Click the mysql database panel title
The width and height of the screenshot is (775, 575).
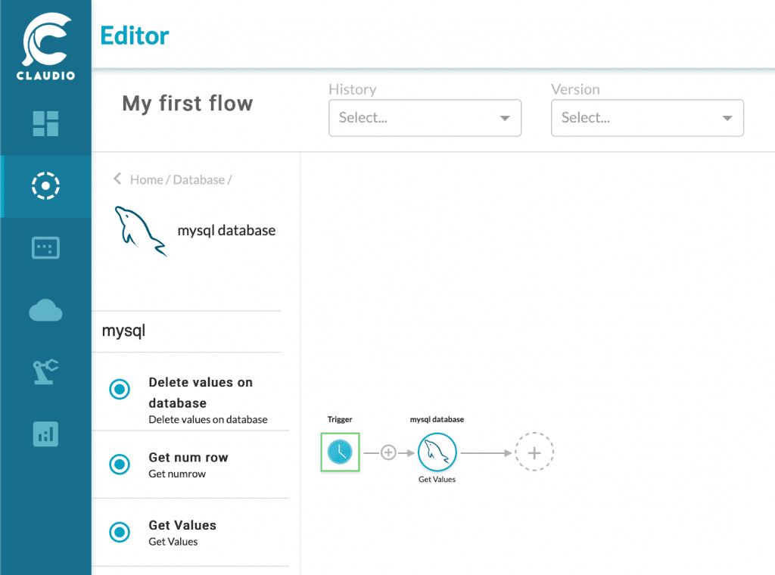226,231
